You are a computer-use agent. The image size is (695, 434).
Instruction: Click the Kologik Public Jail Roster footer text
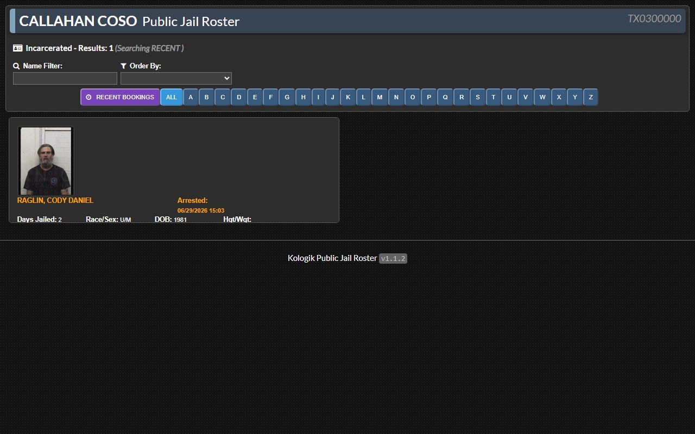tap(332, 258)
